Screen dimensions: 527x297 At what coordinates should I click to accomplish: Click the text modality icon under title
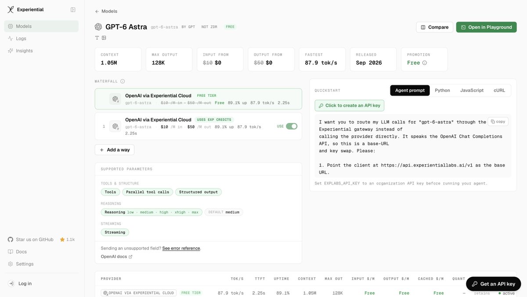[97, 38]
